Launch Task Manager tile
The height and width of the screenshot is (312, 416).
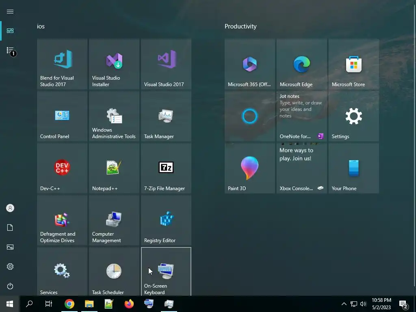166,116
